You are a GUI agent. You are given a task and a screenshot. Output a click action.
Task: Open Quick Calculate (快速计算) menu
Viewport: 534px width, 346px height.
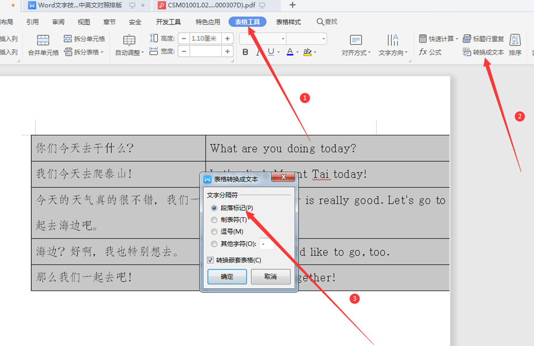[438, 39]
